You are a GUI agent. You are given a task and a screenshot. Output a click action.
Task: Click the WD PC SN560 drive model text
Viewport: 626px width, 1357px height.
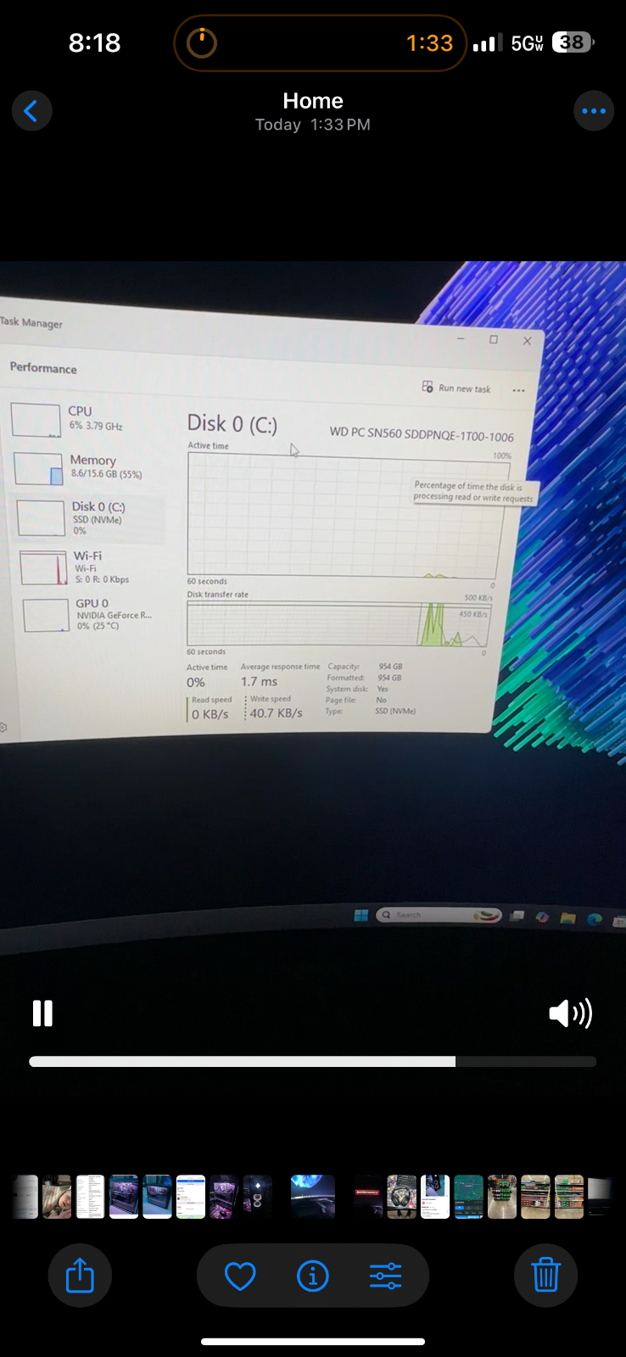(422, 434)
